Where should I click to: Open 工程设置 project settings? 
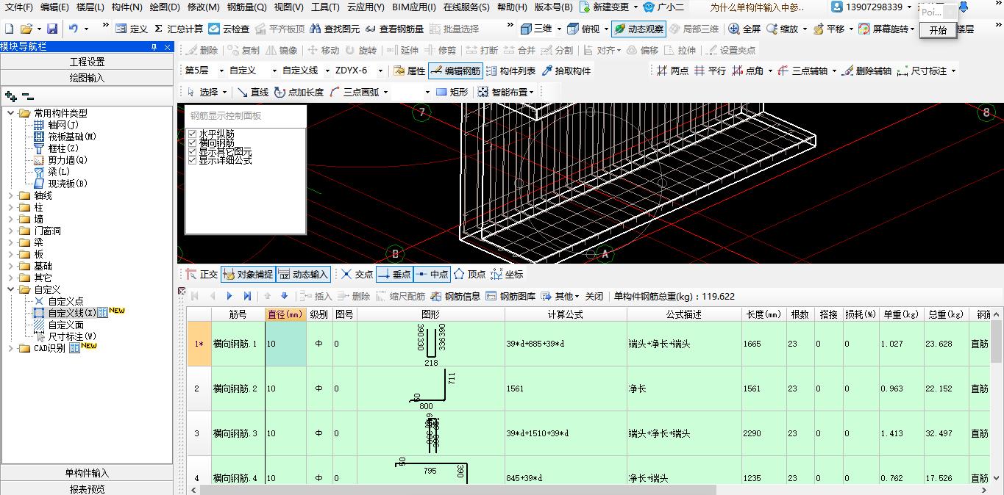[87, 62]
